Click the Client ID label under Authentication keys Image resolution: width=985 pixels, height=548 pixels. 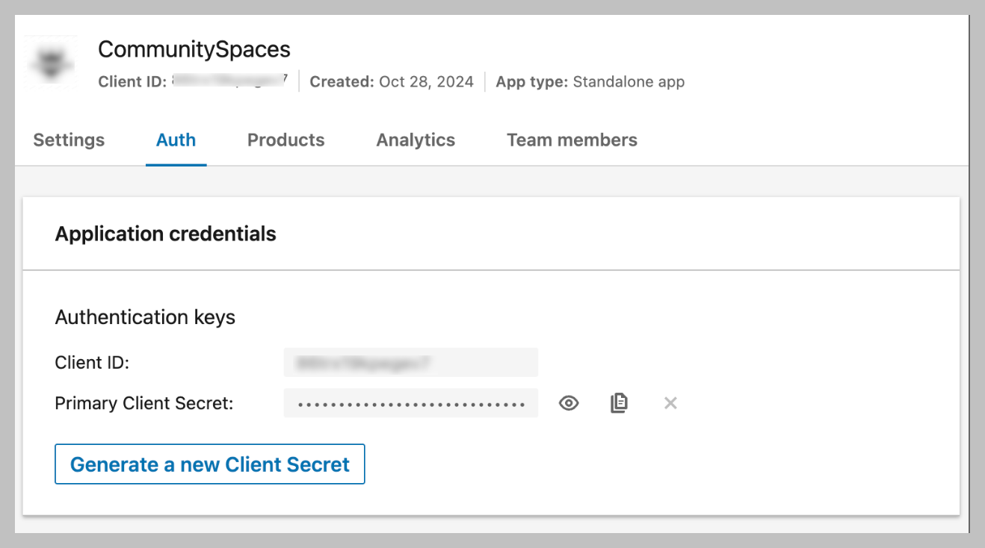point(92,363)
